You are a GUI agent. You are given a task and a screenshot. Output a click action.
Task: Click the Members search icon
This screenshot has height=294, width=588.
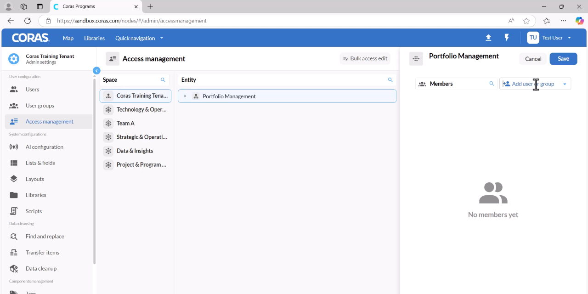(x=492, y=84)
